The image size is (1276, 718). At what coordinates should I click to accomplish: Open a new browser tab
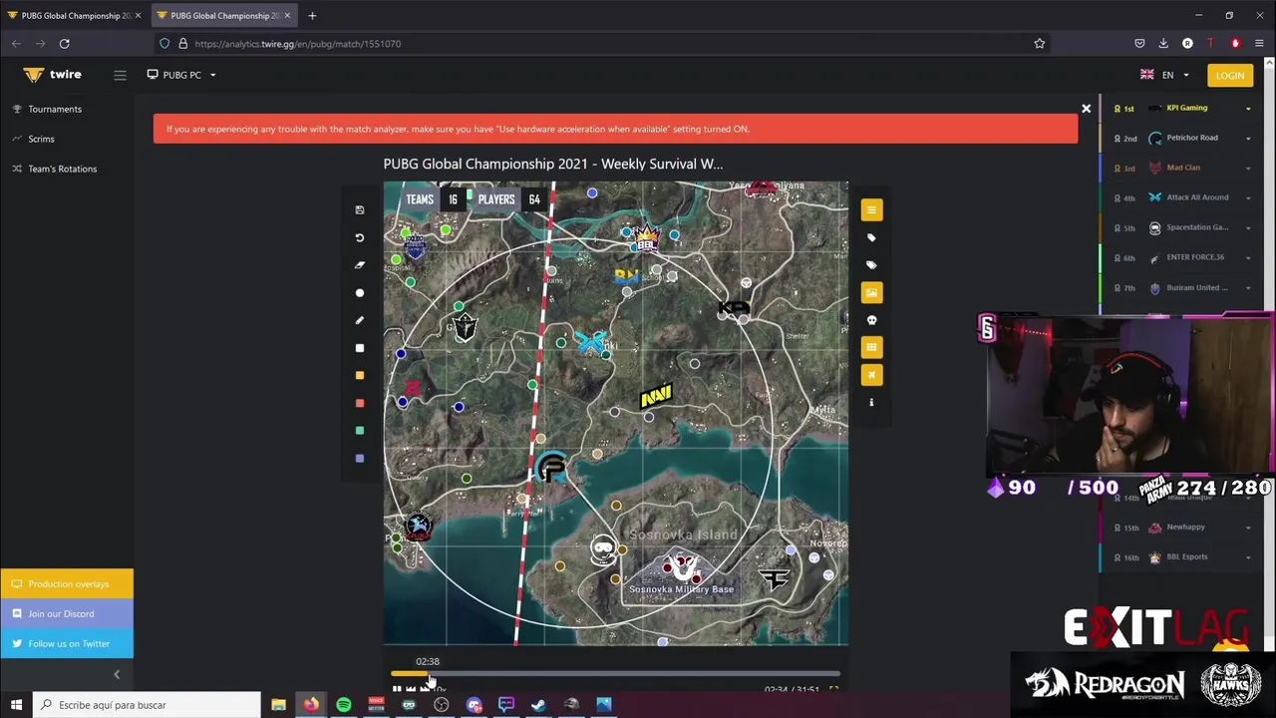pyautogui.click(x=312, y=16)
